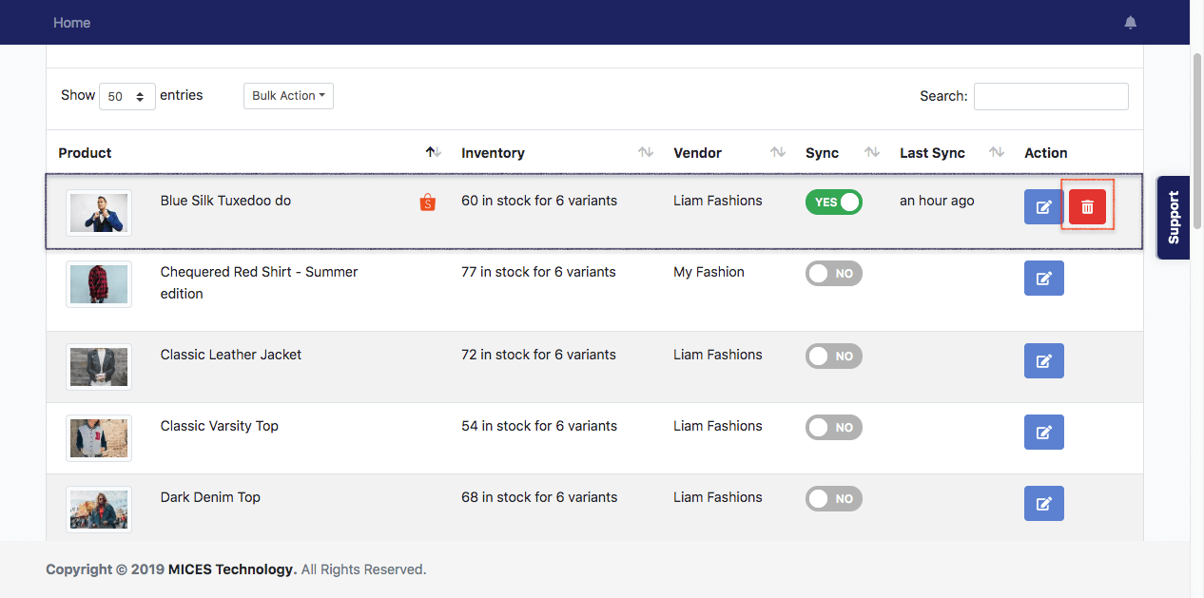Turn on sync for Classic Leather Jacket
Viewport: 1204px width, 598px height.
(x=833, y=357)
